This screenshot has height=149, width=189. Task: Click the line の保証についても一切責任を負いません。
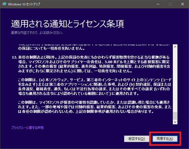pyautogui.click(x=52, y=48)
